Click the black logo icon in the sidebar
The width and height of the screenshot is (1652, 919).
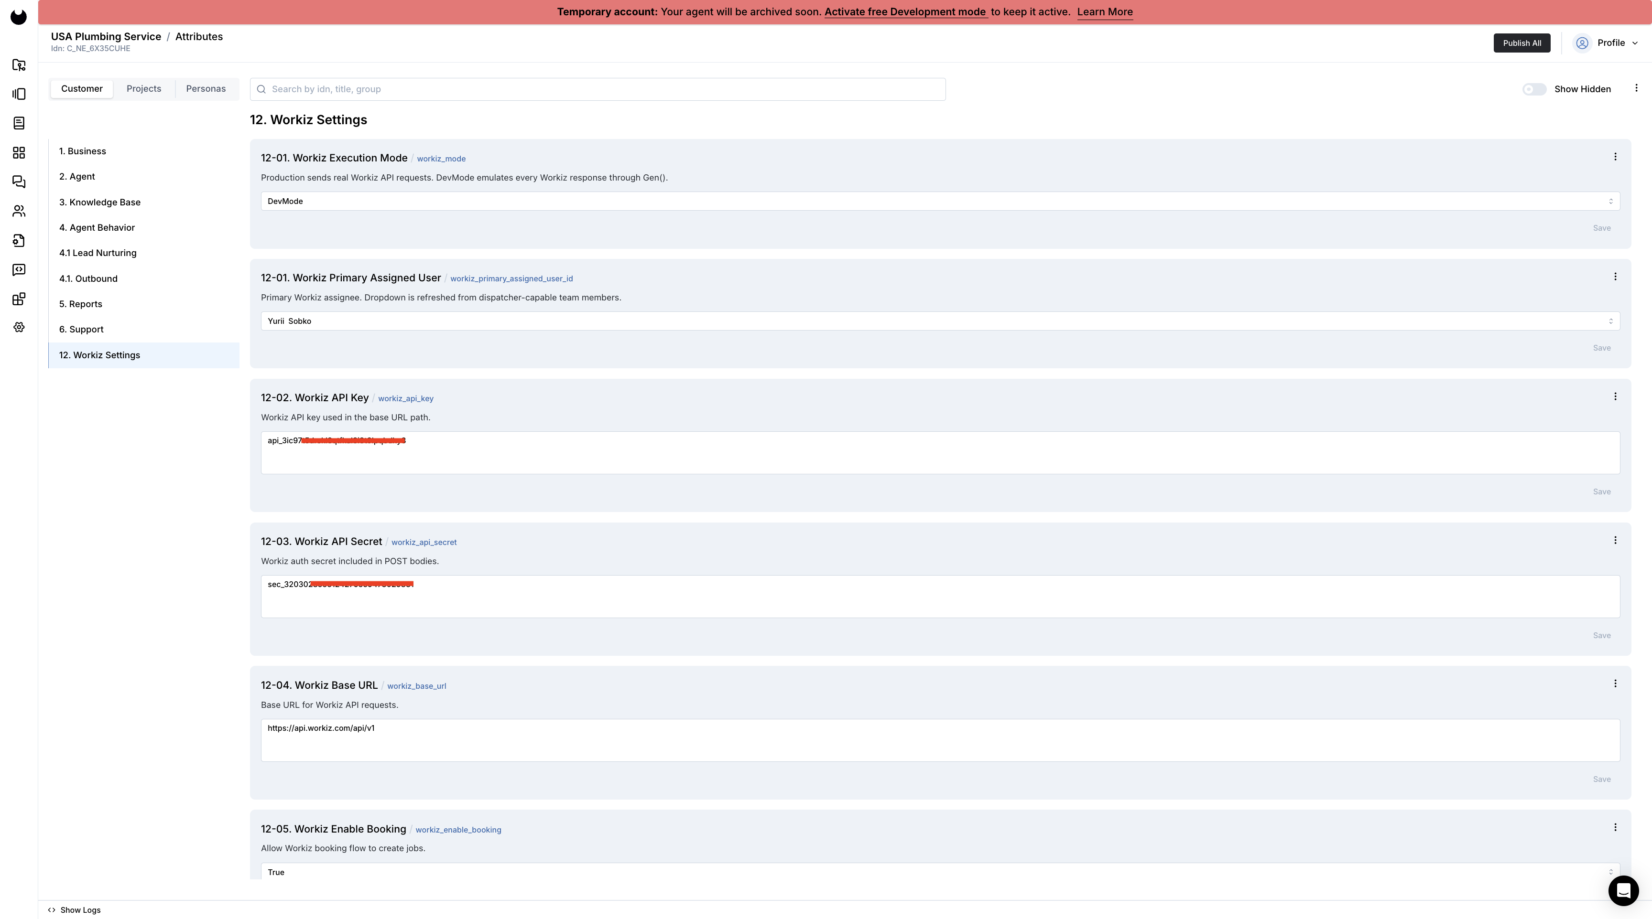(19, 17)
